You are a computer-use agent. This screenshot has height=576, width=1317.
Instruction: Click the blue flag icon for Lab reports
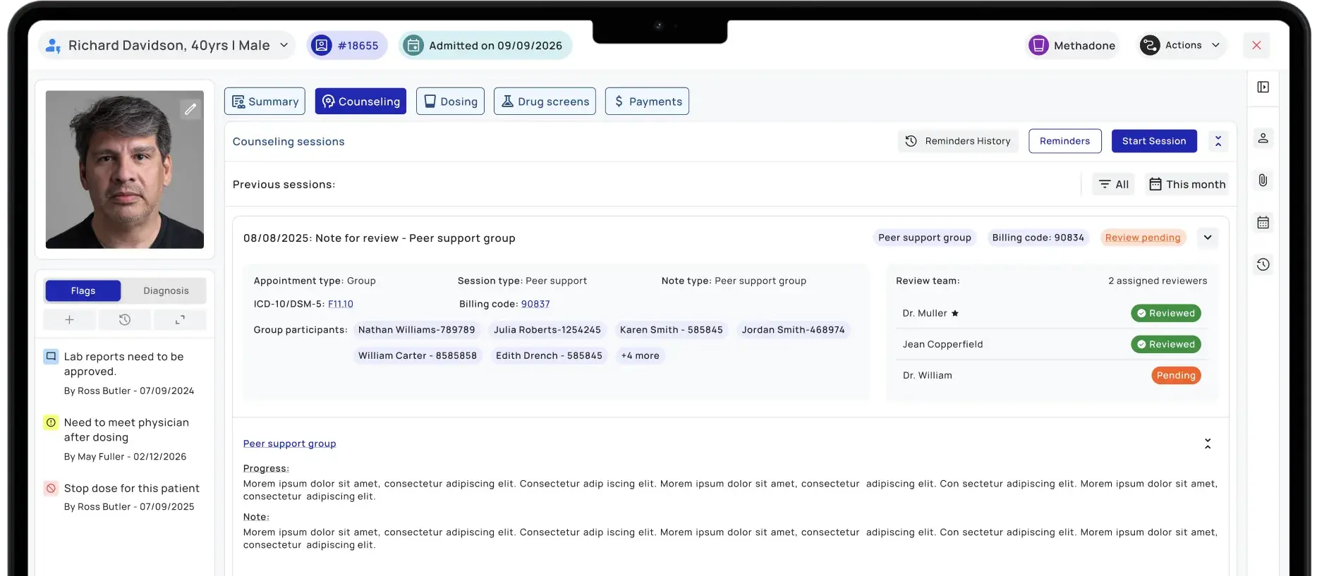click(51, 356)
